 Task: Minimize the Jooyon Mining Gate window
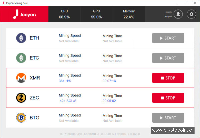(x=177, y=3)
